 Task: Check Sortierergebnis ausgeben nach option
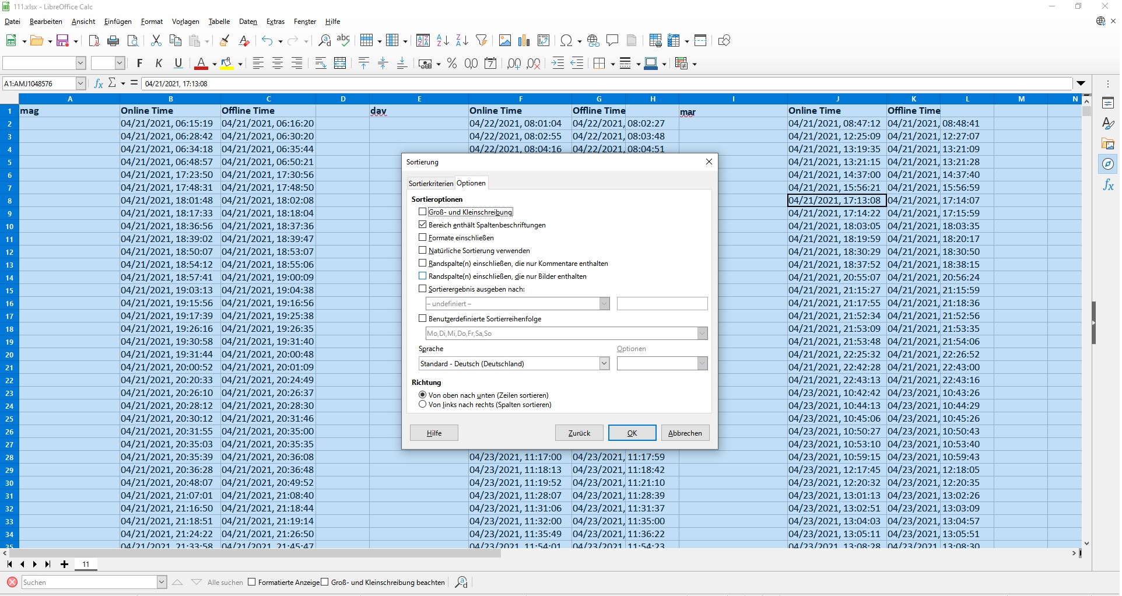point(423,289)
